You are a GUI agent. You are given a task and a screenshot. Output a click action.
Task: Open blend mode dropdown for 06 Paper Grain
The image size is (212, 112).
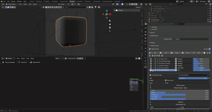[185, 59]
